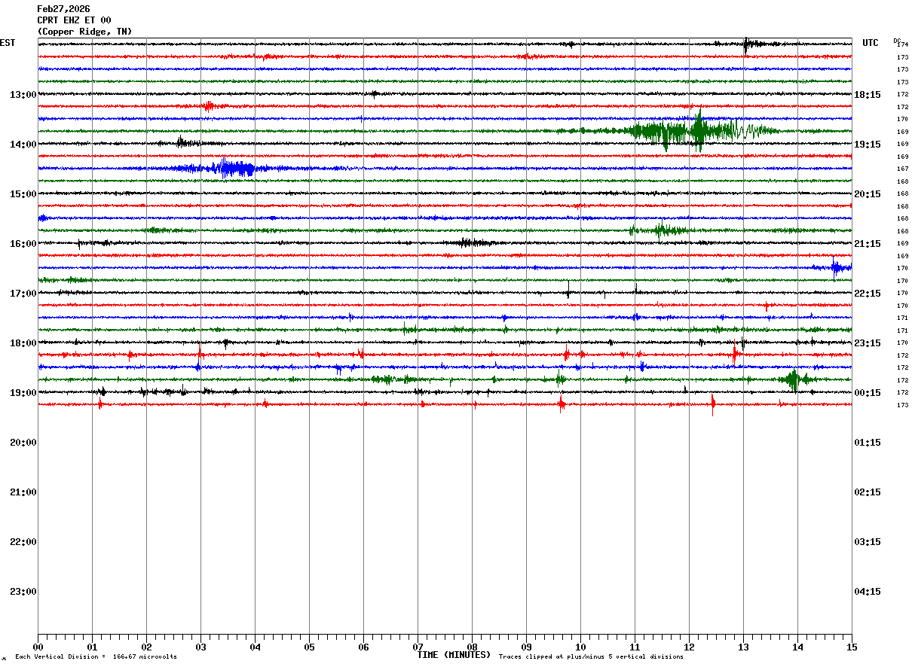Click minute 15 tick on the time axis
Viewport: 912px width, 667px height.
click(852, 647)
